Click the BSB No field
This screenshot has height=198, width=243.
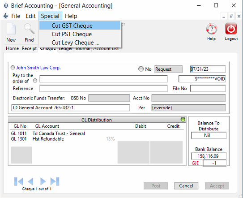[x=109, y=98]
